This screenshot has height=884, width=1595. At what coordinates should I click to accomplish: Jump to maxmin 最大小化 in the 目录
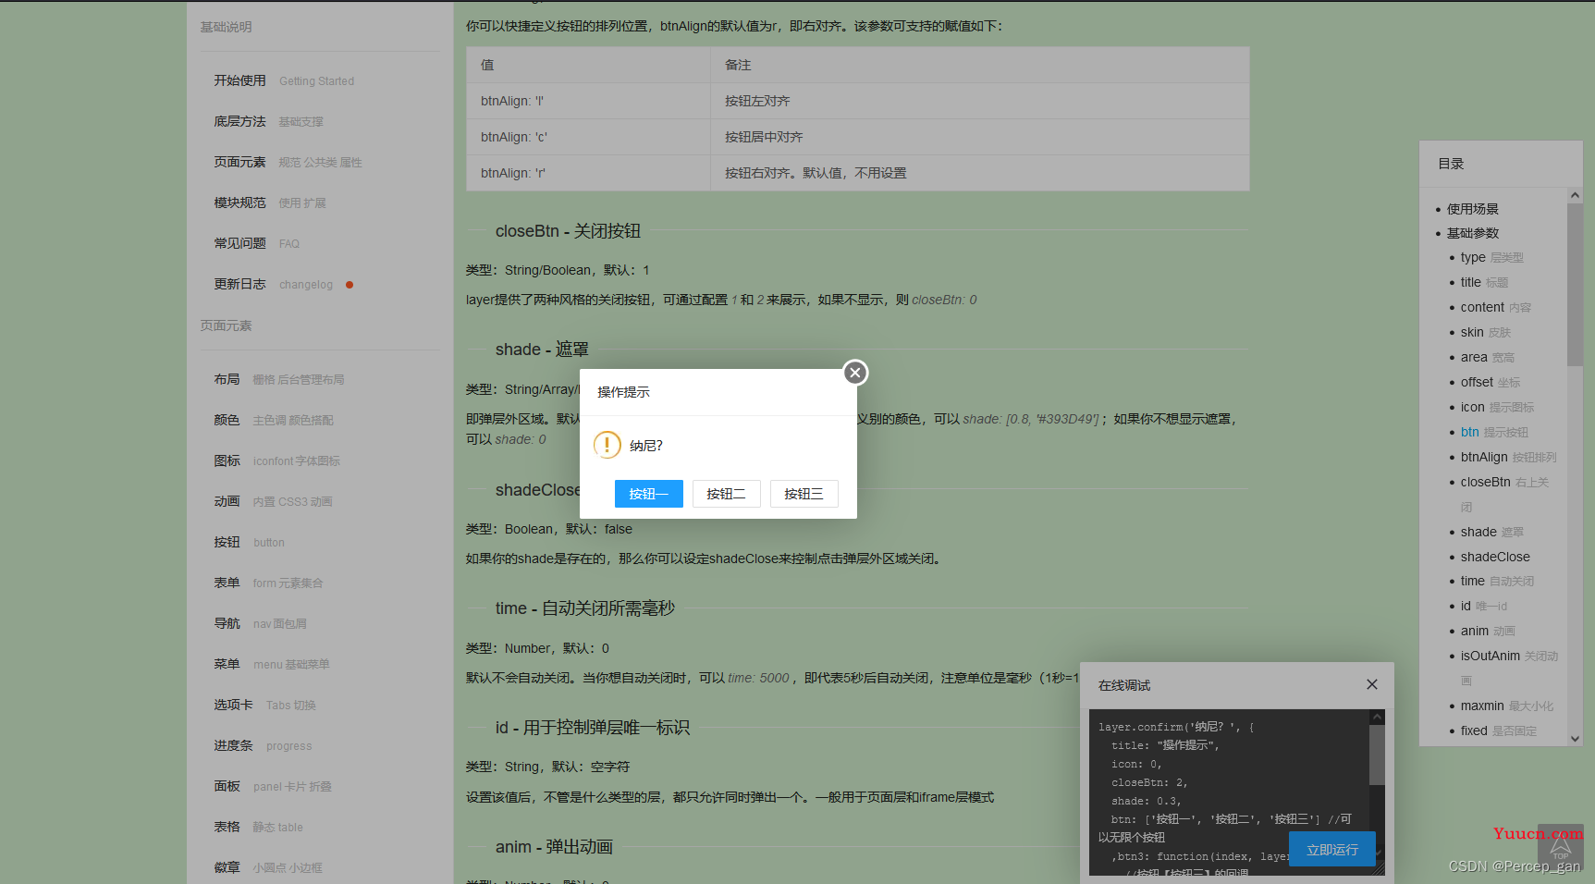click(1507, 706)
